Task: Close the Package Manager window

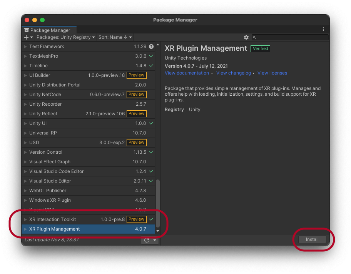Action: pos(27,20)
